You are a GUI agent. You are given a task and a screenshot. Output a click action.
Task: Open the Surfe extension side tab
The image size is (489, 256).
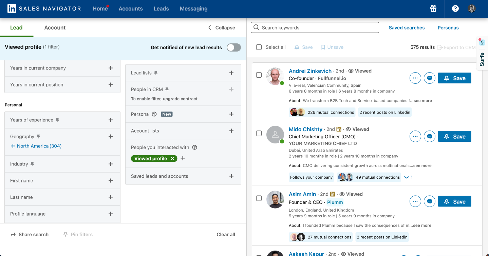pos(482,53)
